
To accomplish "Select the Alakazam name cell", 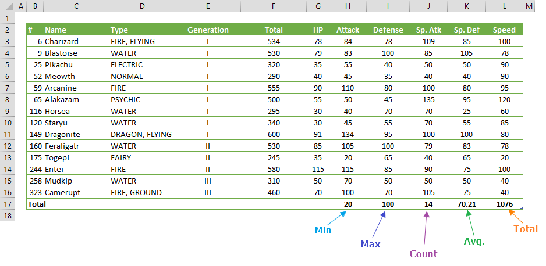I will click(x=76, y=100).
